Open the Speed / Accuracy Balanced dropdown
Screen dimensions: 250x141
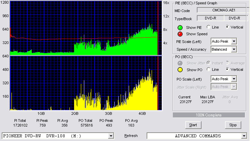[x=234, y=49]
